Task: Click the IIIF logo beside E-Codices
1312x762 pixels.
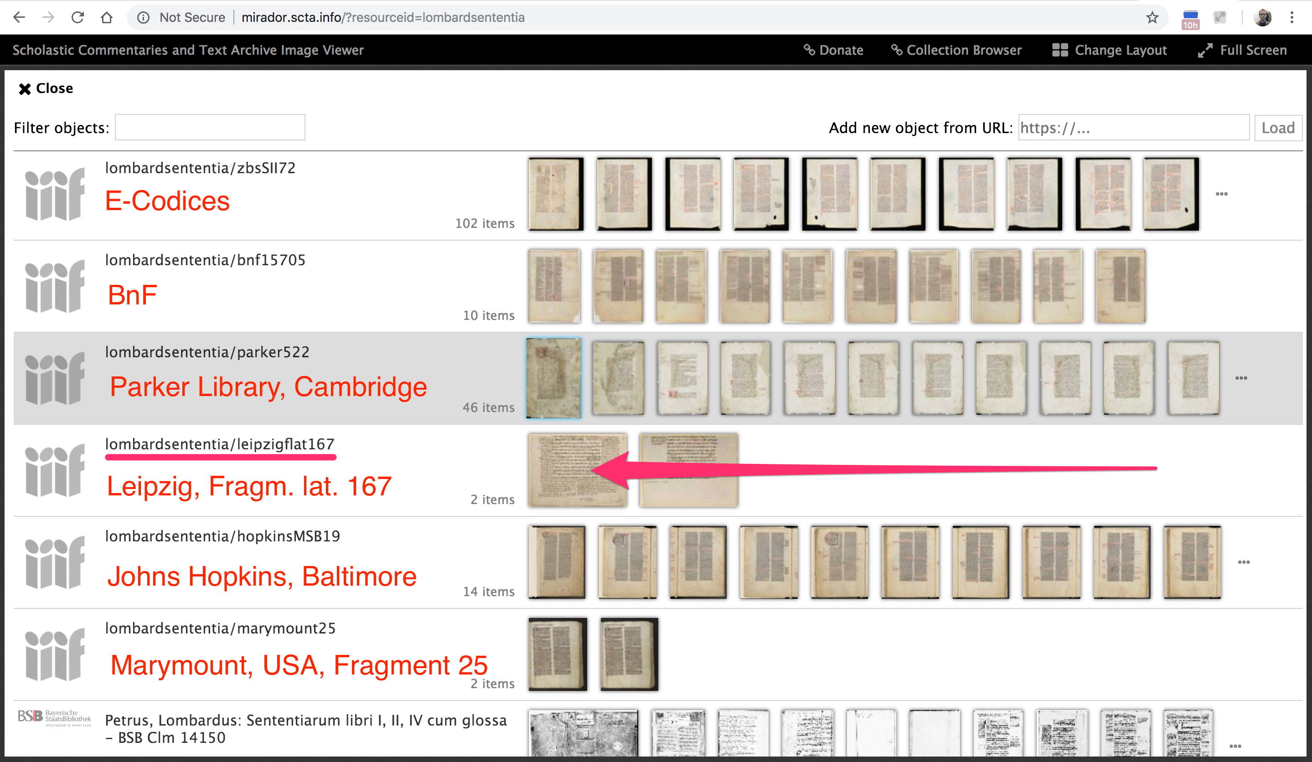Action: tap(55, 194)
